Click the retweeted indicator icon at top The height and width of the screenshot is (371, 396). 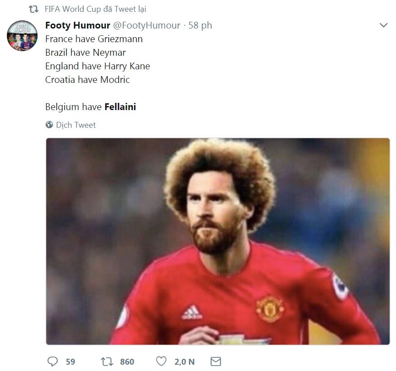[x=33, y=9]
